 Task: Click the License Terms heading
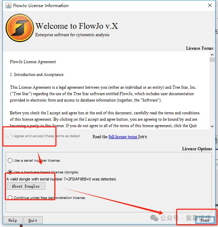click(200, 48)
